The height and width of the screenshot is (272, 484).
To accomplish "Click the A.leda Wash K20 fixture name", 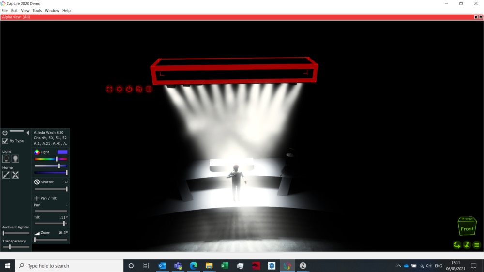I will pos(48,132).
